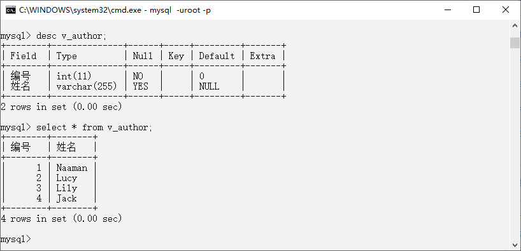521x251 pixels.
Task: Click the cmd.exe icon in title bar
Action: pyautogui.click(x=10, y=10)
